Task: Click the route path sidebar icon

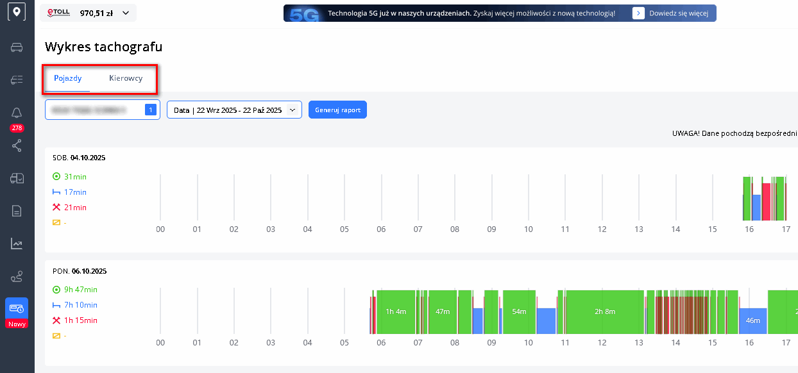Action: [17, 277]
